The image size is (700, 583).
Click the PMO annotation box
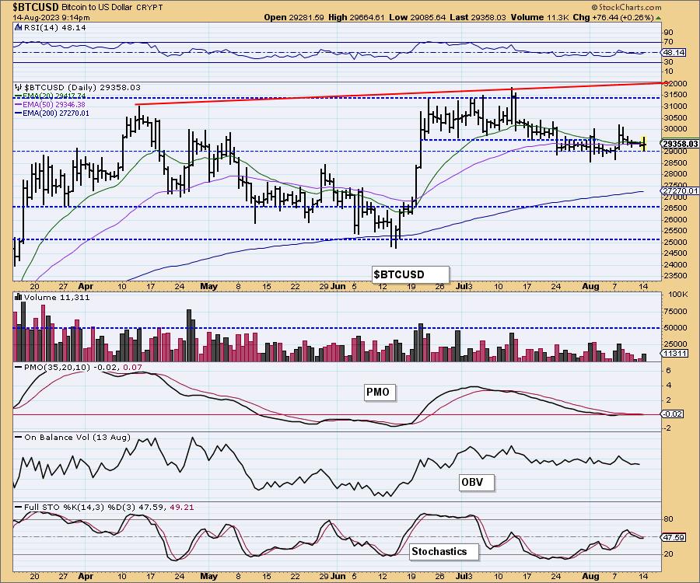pyautogui.click(x=379, y=393)
